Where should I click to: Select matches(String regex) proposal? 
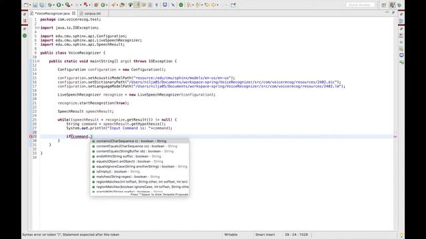point(140,177)
